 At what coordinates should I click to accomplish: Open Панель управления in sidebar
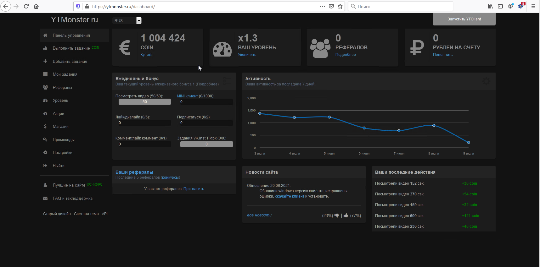pyautogui.click(x=75, y=35)
